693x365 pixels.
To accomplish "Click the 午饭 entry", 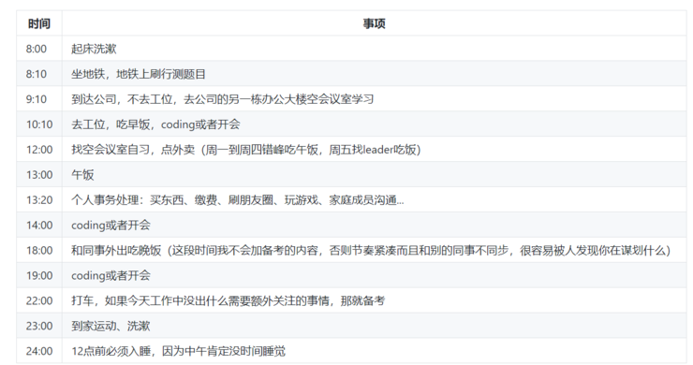I will point(374,175).
